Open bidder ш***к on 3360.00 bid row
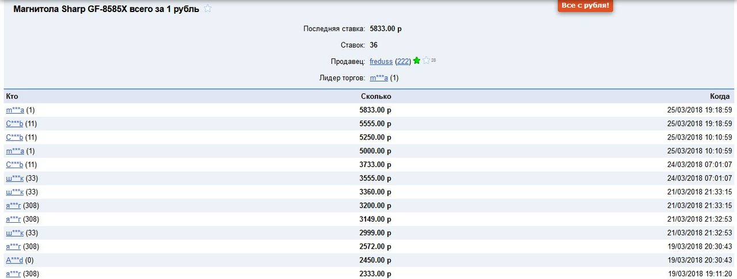The height and width of the screenshot is (279, 737). [14, 192]
